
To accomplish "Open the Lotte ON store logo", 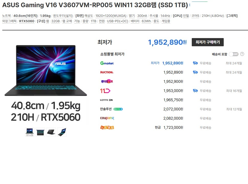I will [x=106, y=100].
